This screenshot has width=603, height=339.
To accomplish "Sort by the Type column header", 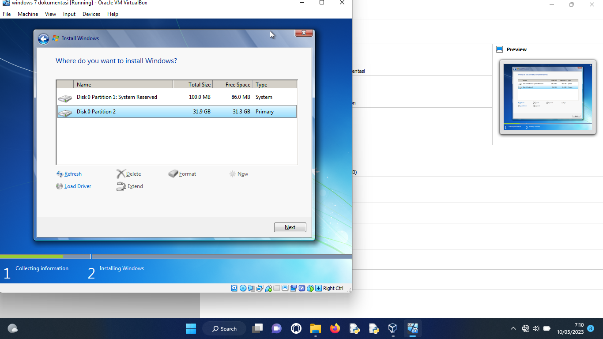I will (275, 84).
